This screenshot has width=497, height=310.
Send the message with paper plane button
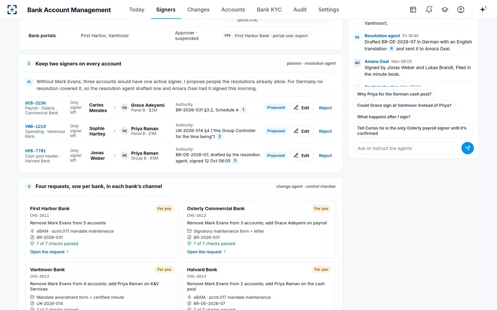click(x=467, y=148)
